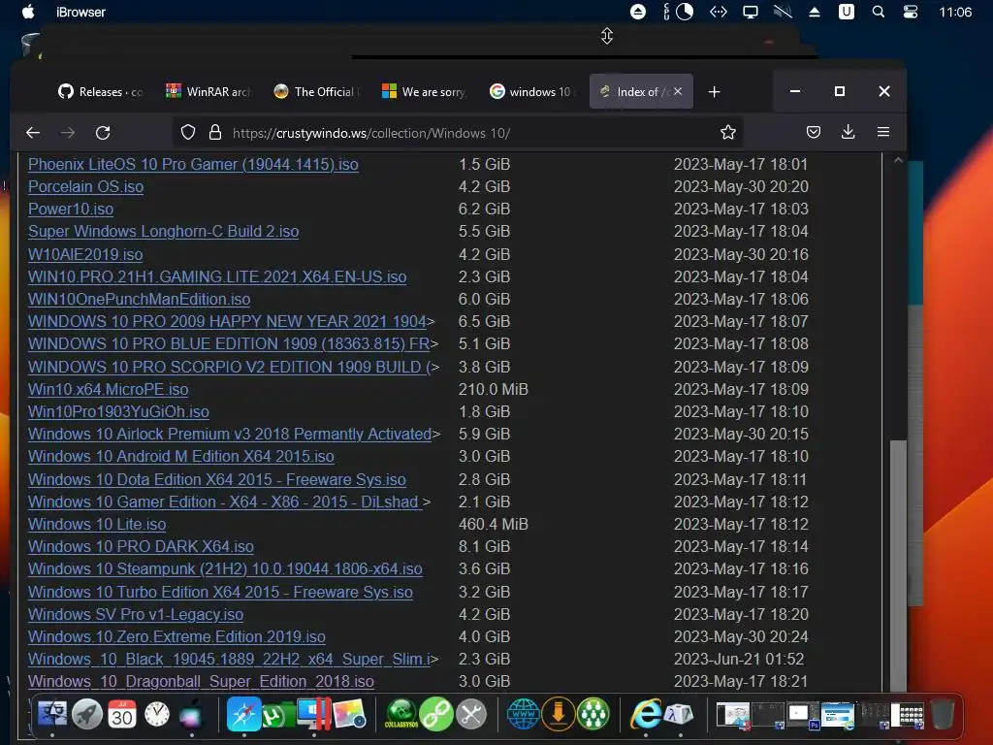Image resolution: width=993 pixels, height=745 pixels.
Task: Open Parallels Desktop from the dock
Action: (314, 714)
